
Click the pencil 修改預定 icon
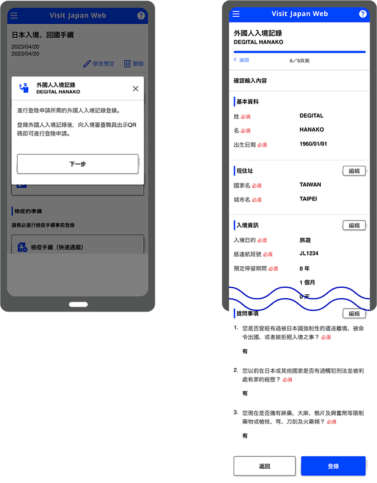[87, 64]
